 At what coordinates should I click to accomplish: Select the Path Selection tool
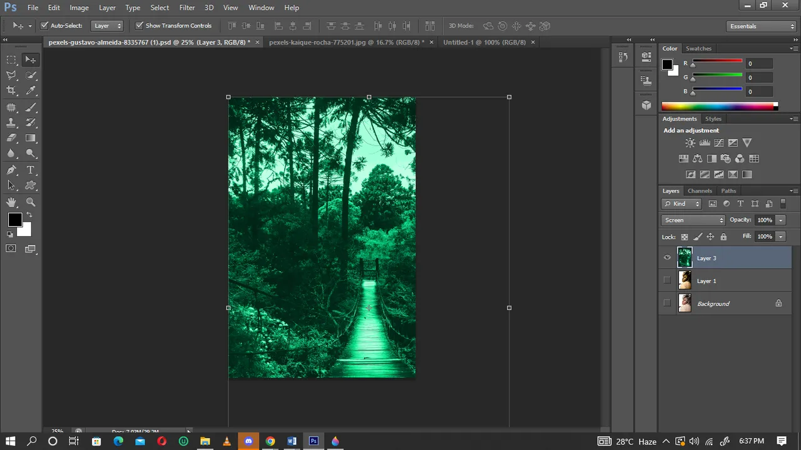pyautogui.click(x=11, y=186)
